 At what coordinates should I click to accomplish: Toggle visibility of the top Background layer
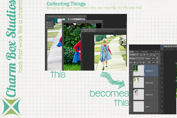(x=131, y=71)
